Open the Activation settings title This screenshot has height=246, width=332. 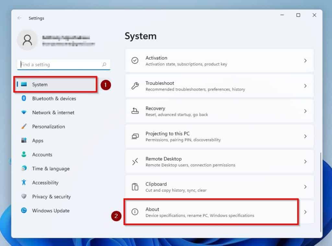tap(156, 58)
